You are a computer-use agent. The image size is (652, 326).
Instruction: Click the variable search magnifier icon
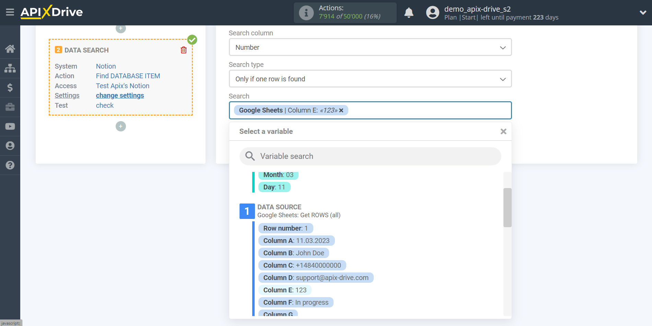click(x=250, y=156)
